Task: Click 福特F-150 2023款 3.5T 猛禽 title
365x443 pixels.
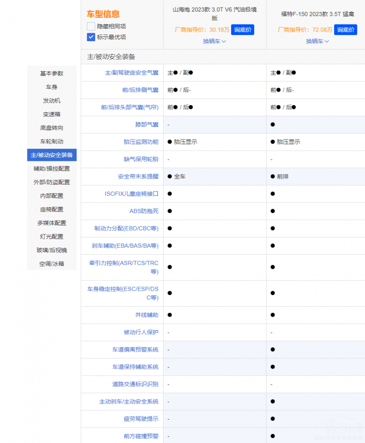Action: click(317, 14)
